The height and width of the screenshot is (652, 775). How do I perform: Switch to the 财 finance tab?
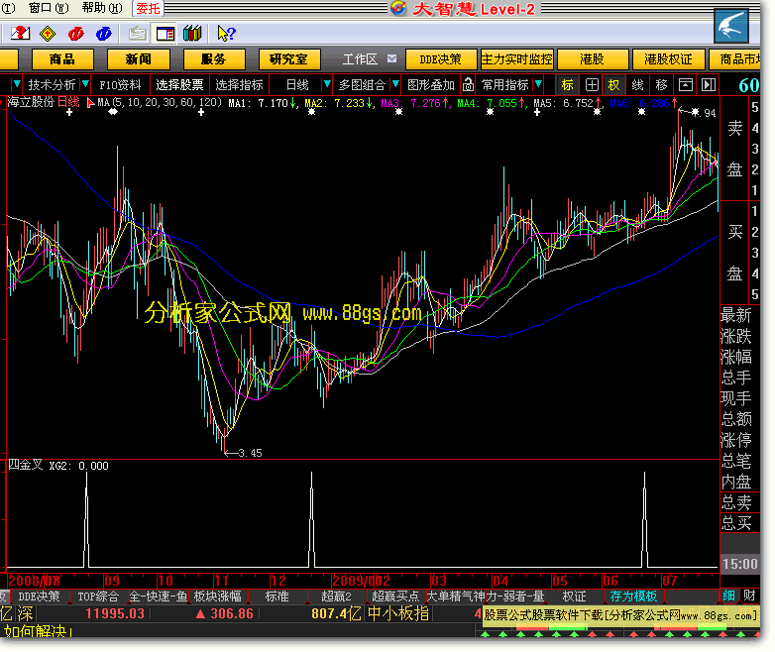pyautogui.click(x=749, y=596)
